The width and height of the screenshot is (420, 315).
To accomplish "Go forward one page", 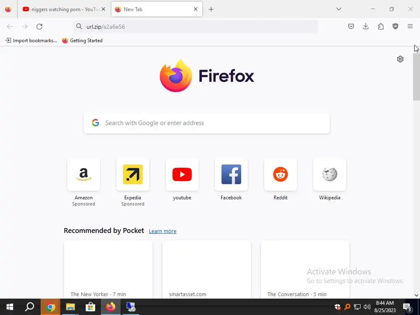I will point(25,27).
